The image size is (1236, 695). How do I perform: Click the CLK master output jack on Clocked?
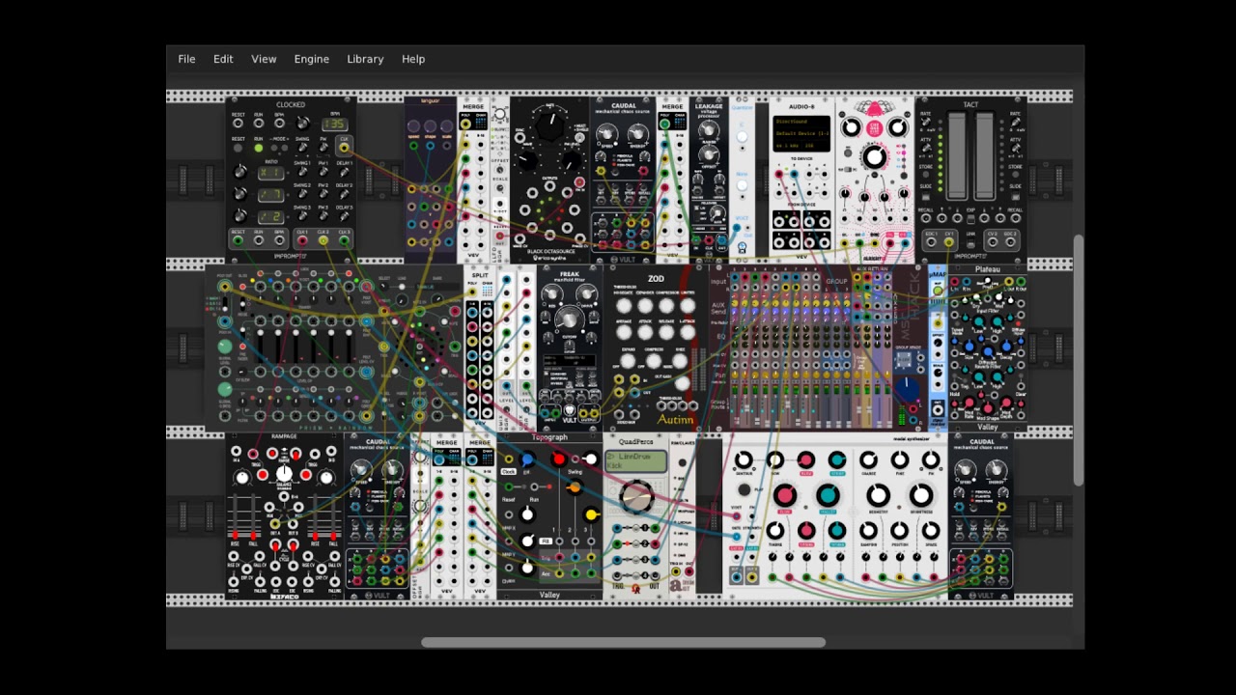(343, 148)
